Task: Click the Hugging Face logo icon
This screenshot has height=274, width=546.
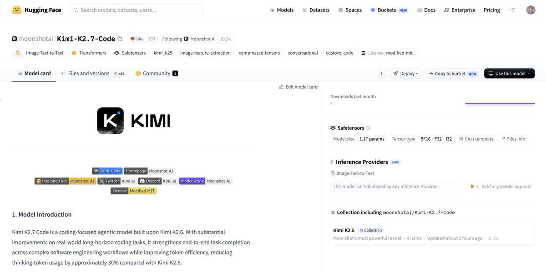Action: pyautogui.click(x=17, y=10)
